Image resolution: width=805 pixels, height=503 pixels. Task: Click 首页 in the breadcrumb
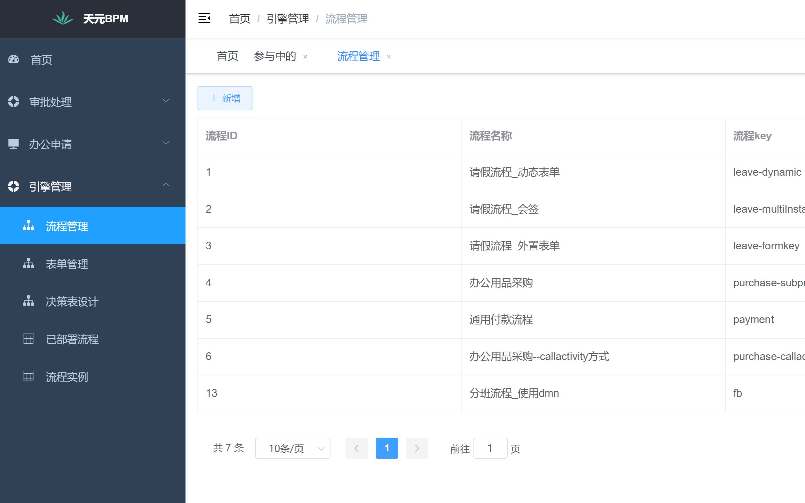click(240, 19)
